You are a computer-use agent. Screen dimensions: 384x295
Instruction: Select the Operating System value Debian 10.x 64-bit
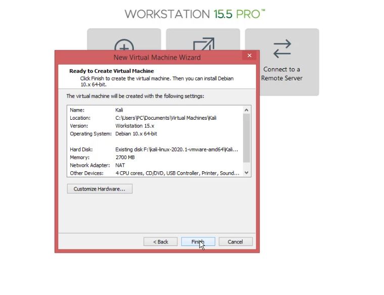coord(136,134)
